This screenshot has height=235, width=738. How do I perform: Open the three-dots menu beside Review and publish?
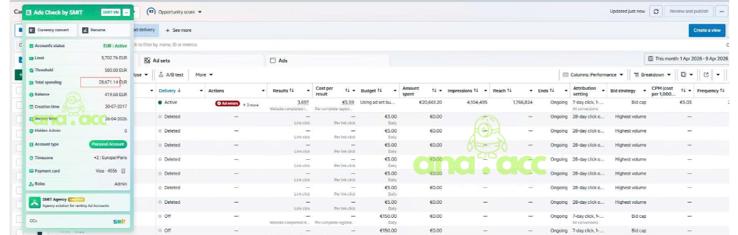pos(721,11)
